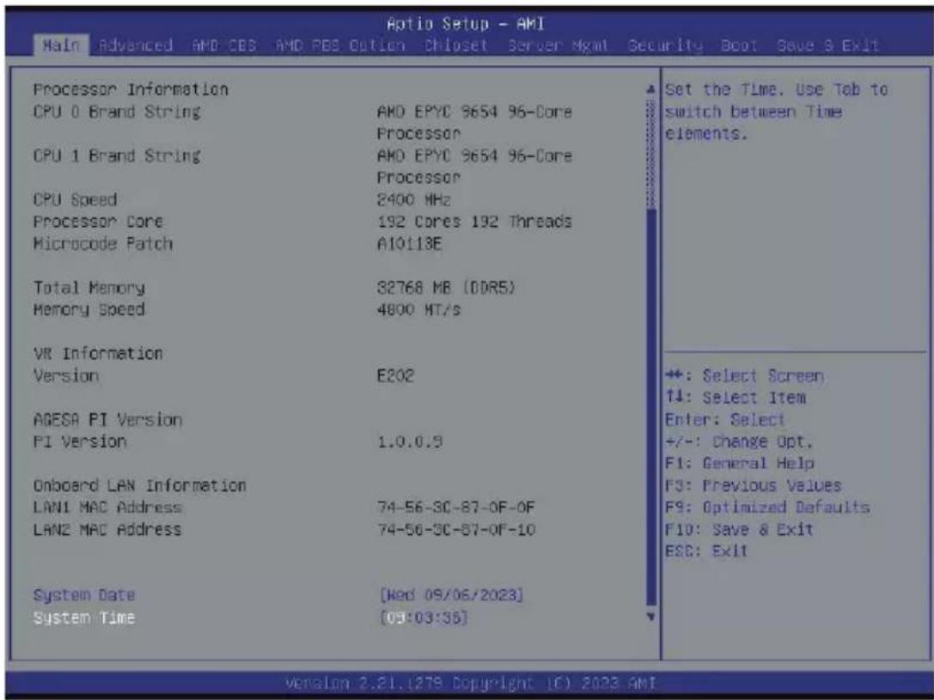Click the E202 version value

pos(395,375)
